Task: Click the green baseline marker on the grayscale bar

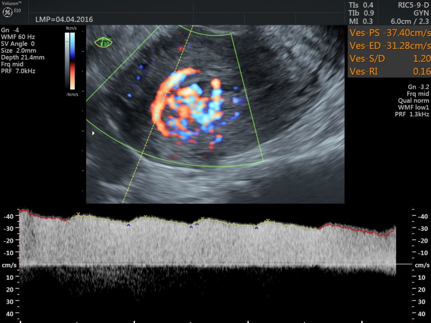Action: point(67,42)
